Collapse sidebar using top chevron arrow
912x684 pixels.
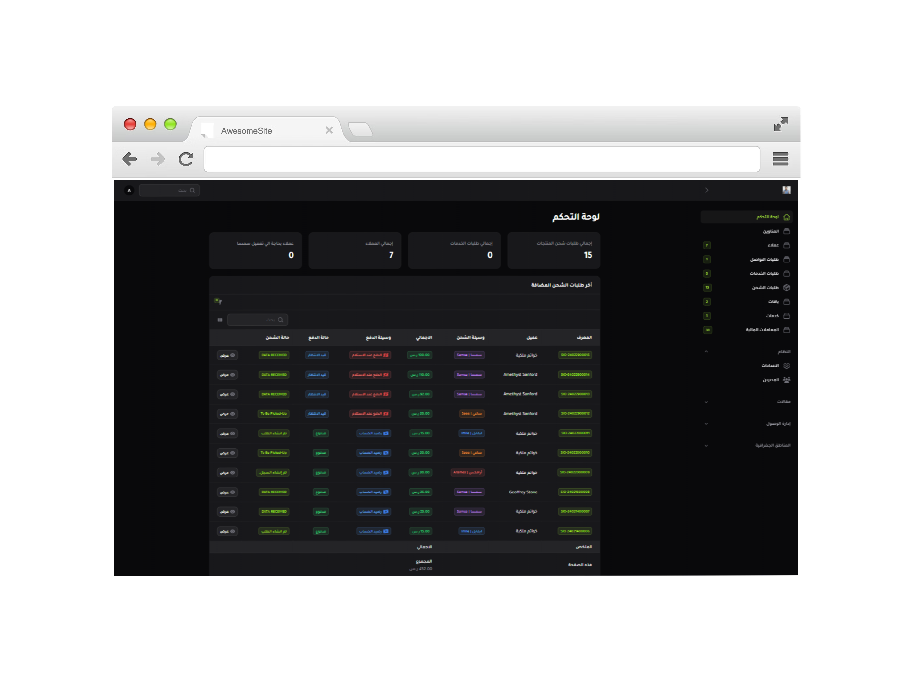coord(707,190)
